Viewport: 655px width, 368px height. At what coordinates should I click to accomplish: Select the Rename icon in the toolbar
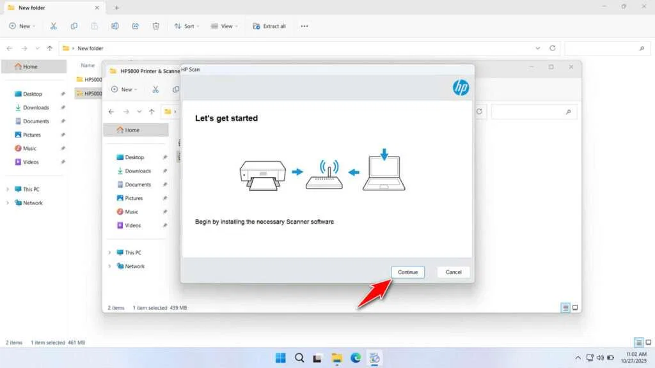tap(115, 26)
